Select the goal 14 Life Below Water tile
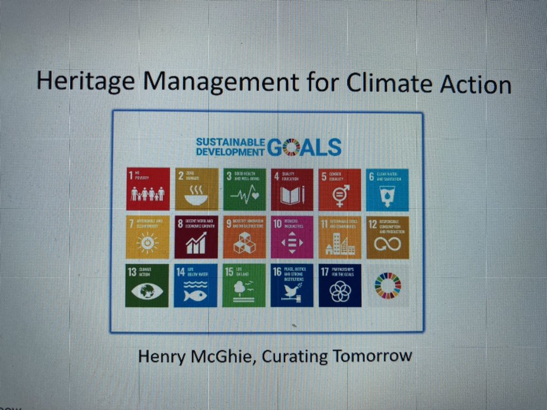 pyautogui.click(x=196, y=286)
